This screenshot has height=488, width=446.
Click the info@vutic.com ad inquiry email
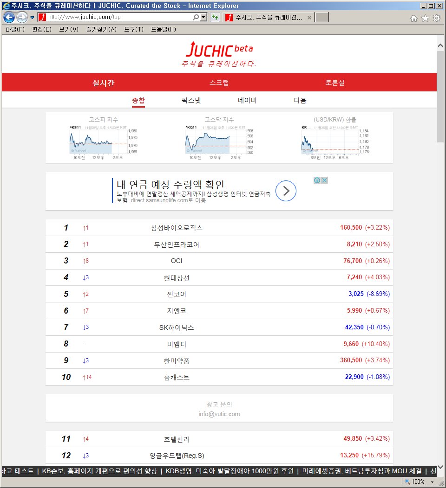(219, 414)
